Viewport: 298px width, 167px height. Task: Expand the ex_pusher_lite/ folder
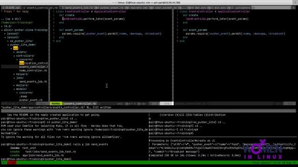tap(20, 41)
